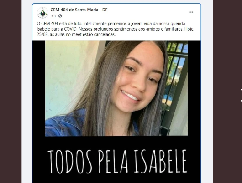The height and width of the screenshot is (183, 242).
Task: Click "O CEM 404 está de luto" phrase
Action: 59,24
